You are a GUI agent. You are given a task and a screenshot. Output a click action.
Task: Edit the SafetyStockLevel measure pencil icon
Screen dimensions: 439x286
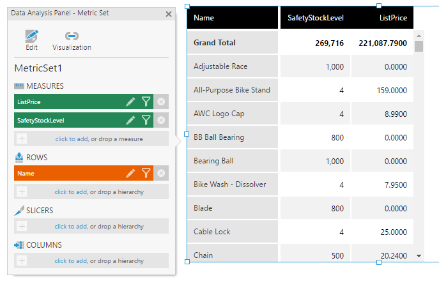pyautogui.click(x=130, y=120)
